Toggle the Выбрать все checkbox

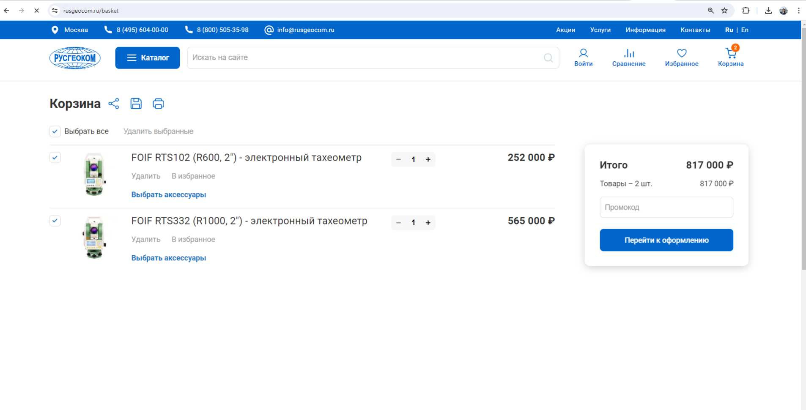pos(55,131)
